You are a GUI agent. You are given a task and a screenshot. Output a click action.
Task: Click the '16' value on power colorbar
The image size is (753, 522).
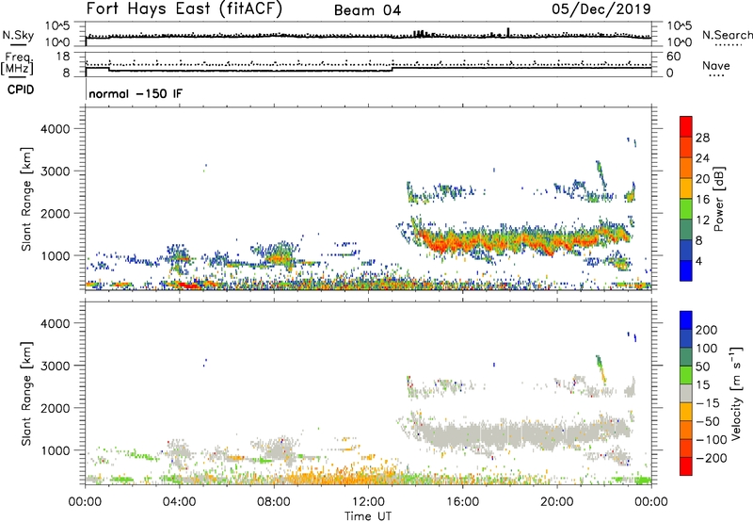pos(702,200)
